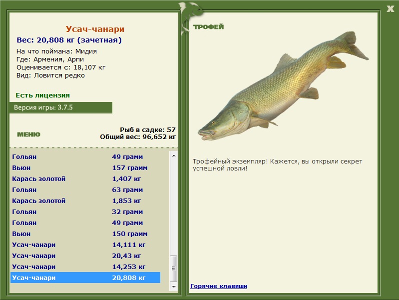
Task: Select the Гольян 32 грамм entry
Action: (85, 212)
